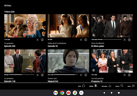Remove La promesa Episodio 226 from list
The height and width of the screenshot is (96, 137).
tap(37, 40)
